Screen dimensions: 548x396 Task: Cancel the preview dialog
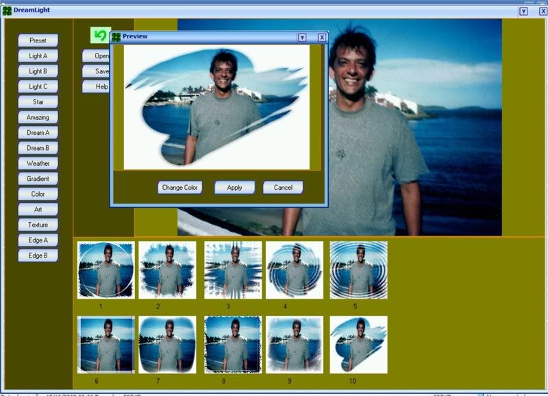tap(283, 187)
